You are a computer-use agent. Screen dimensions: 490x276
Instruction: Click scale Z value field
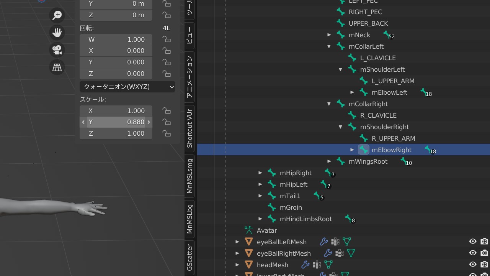pyautogui.click(x=116, y=133)
